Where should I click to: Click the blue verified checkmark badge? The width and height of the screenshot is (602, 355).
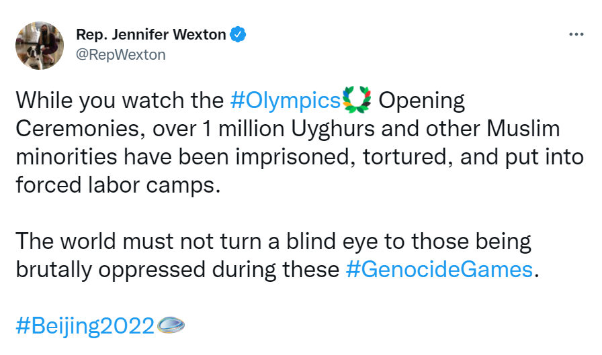pos(238,34)
